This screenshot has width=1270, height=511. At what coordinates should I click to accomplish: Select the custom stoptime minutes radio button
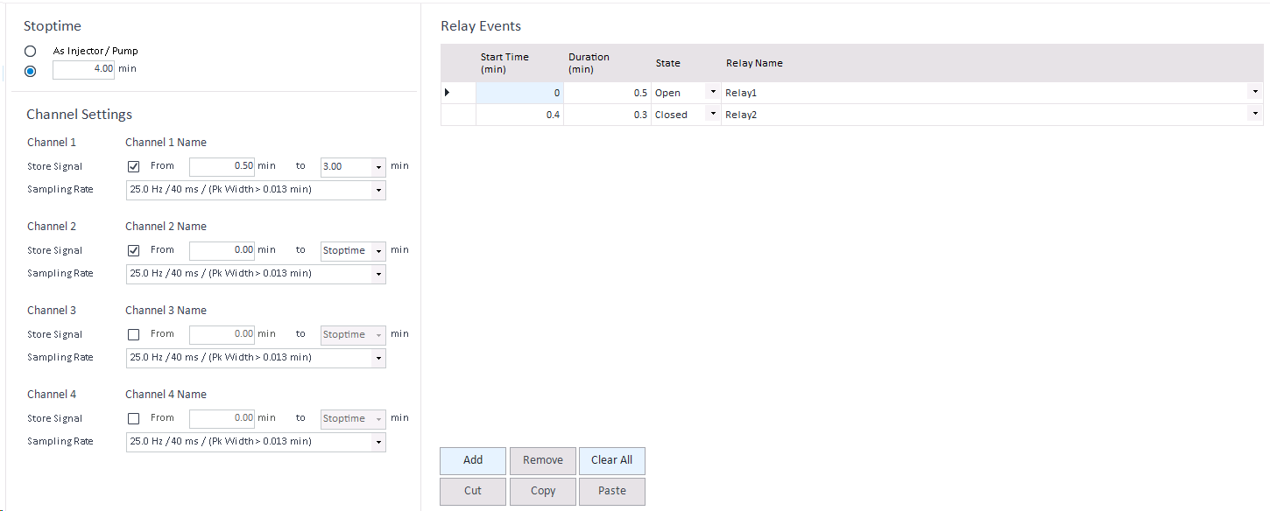(x=31, y=71)
